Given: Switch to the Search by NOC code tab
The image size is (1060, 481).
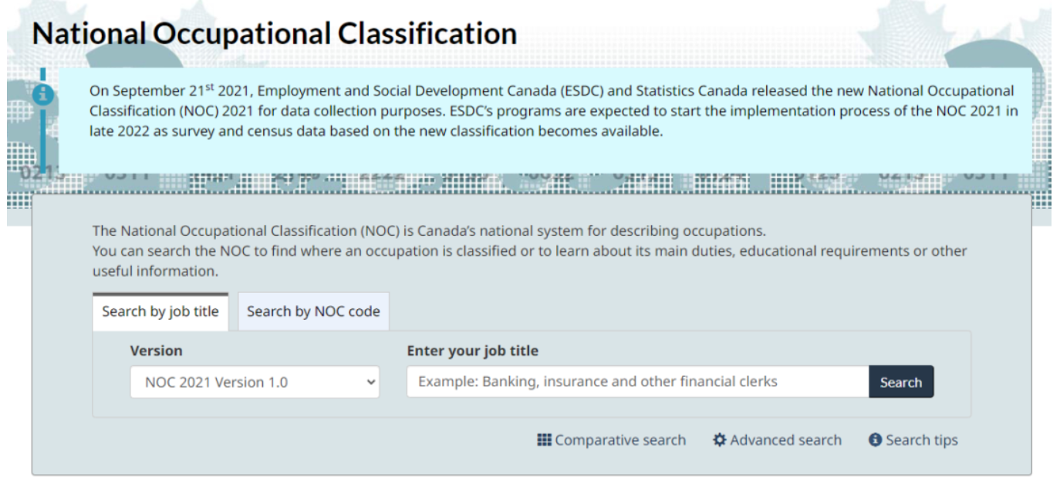Looking at the screenshot, I should pyautogui.click(x=313, y=312).
